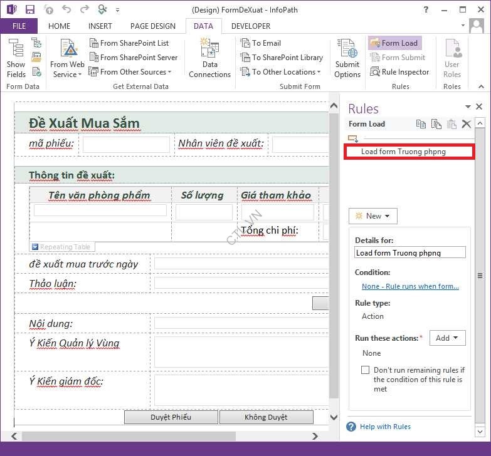Open the condition link "None - Rule runs when form"
This screenshot has width=491, height=456.
(410, 286)
